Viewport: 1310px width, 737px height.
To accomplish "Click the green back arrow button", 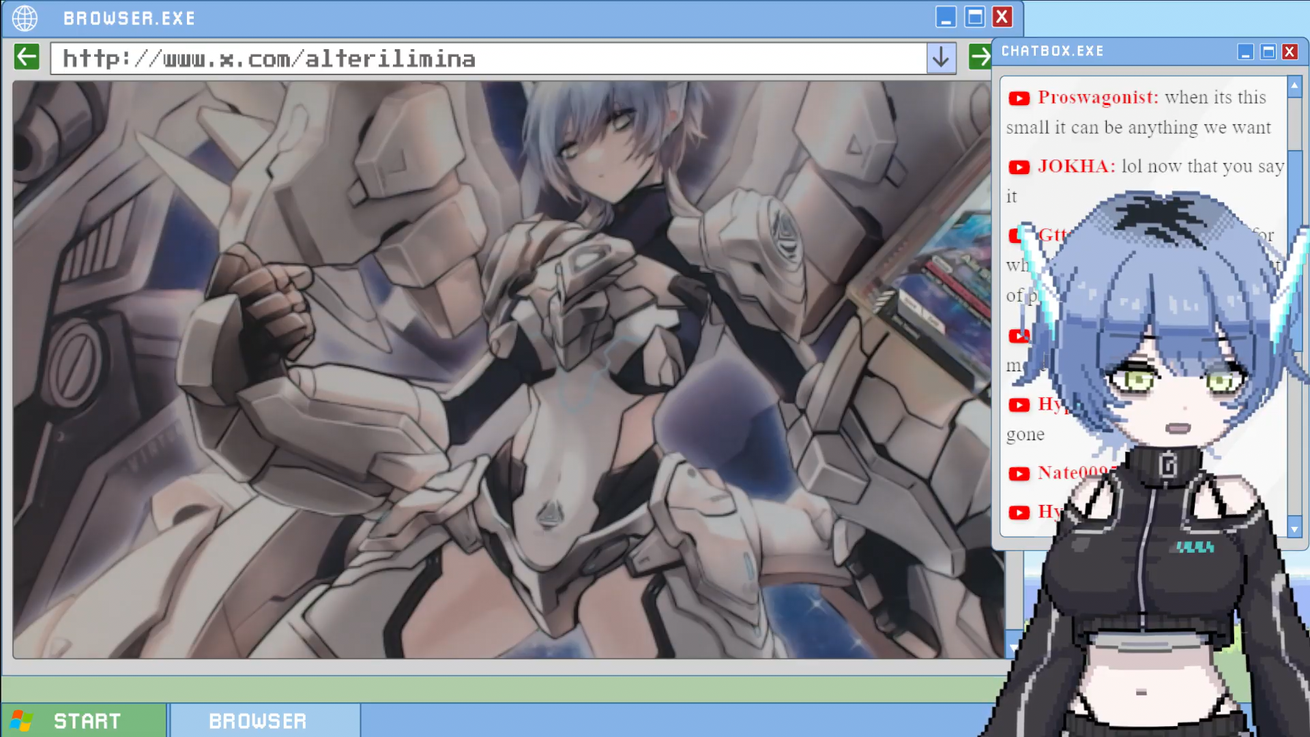I will [x=27, y=57].
